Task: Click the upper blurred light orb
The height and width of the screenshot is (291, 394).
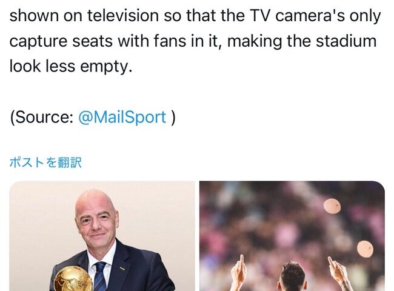Action: pyautogui.click(x=332, y=206)
